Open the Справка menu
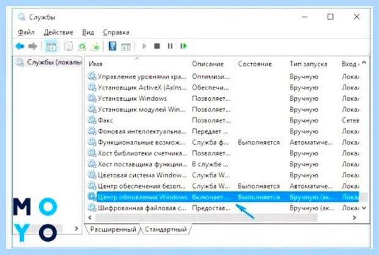Viewport: 379px width, 255px height. tap(116, 32)
